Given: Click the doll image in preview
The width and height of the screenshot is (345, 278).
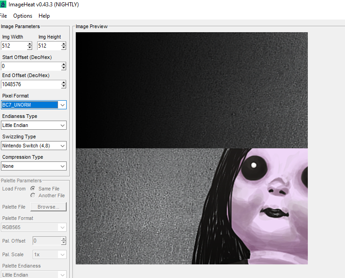Looking at the screenshot, I should pos(192,148).
